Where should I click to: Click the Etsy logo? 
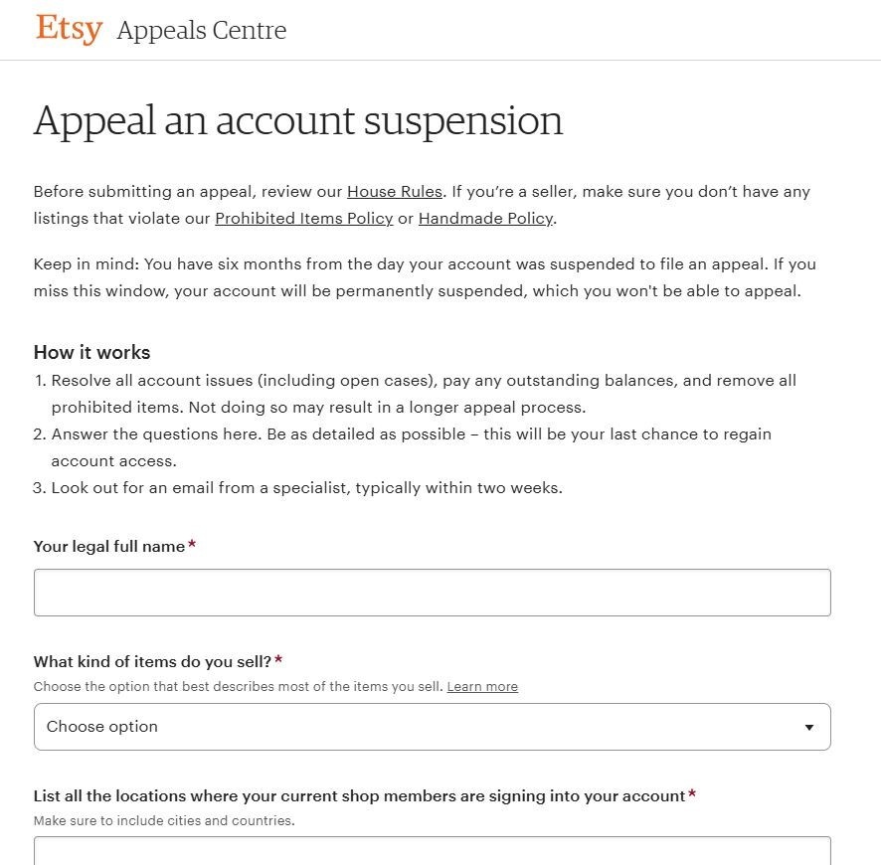tap(68, 29)
